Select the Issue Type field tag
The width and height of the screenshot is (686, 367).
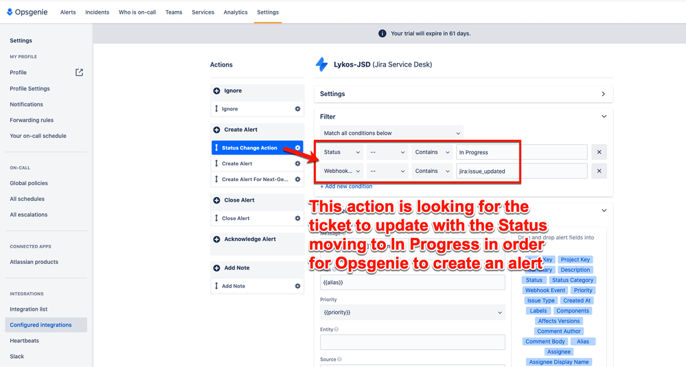coord(540,300)
